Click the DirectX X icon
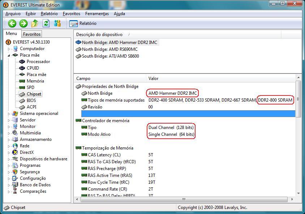 (15, 152)
